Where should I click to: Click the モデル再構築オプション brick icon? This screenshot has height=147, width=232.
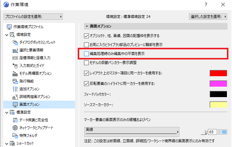coord(15,73)
